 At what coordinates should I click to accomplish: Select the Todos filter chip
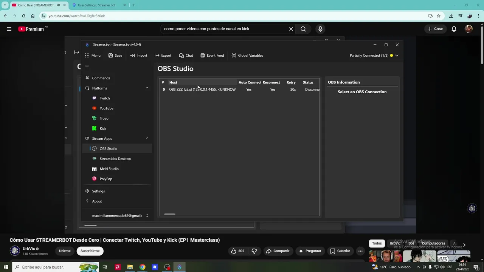[377, 243]
